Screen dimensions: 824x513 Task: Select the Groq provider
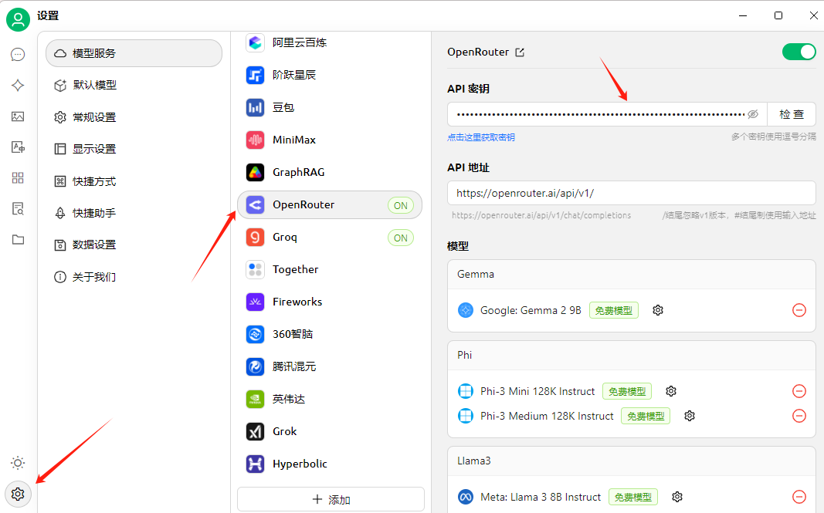pos(330,238)
